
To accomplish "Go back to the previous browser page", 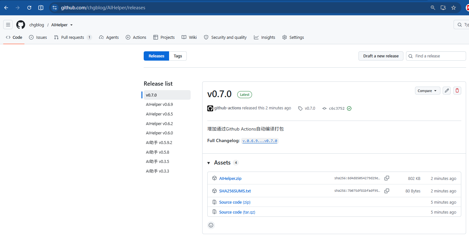I will [x=6, y=8].
